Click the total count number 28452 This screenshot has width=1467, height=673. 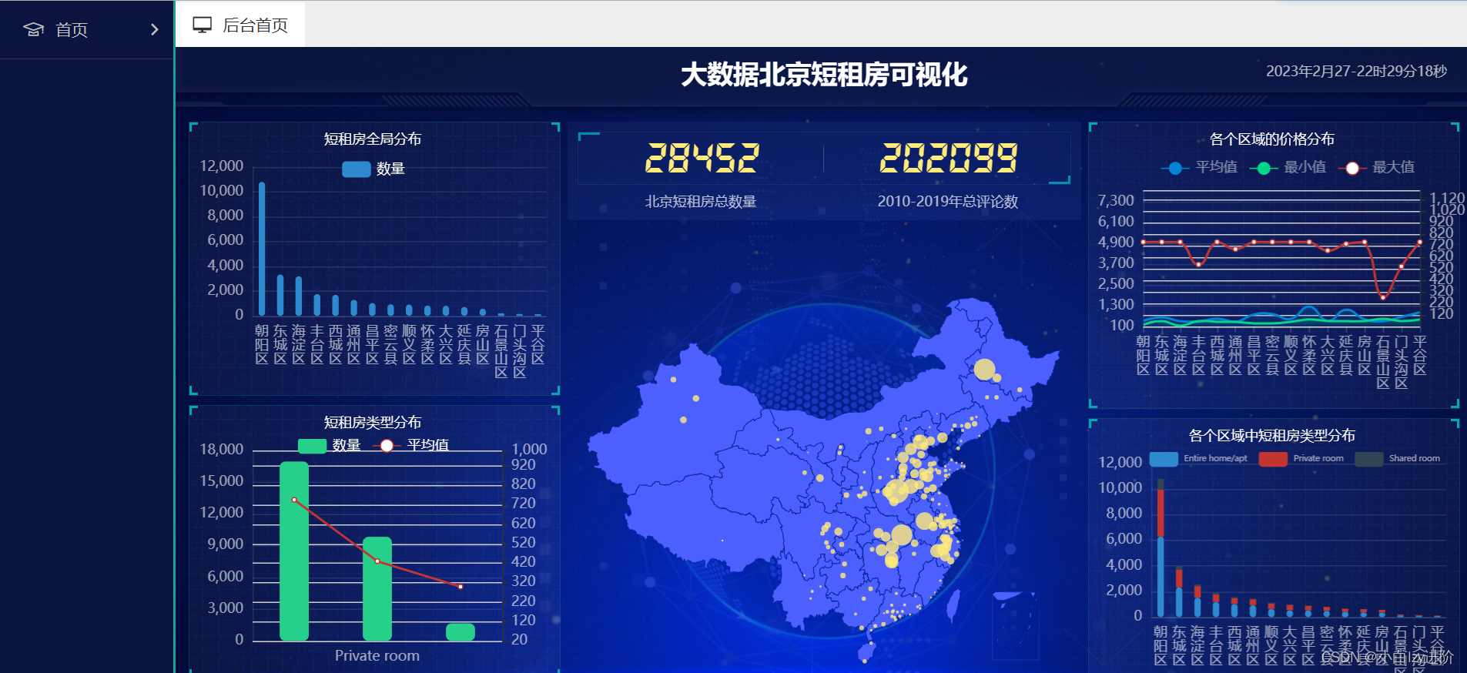click(702, 158)
